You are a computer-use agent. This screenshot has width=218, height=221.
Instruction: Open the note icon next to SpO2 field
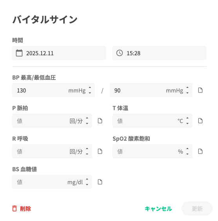coord(200,151)
